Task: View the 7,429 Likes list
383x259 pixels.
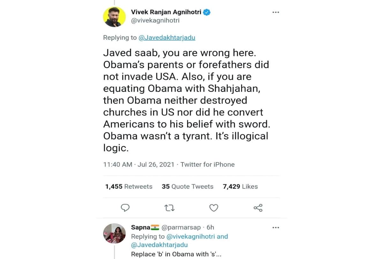Action: click(240, 186)
